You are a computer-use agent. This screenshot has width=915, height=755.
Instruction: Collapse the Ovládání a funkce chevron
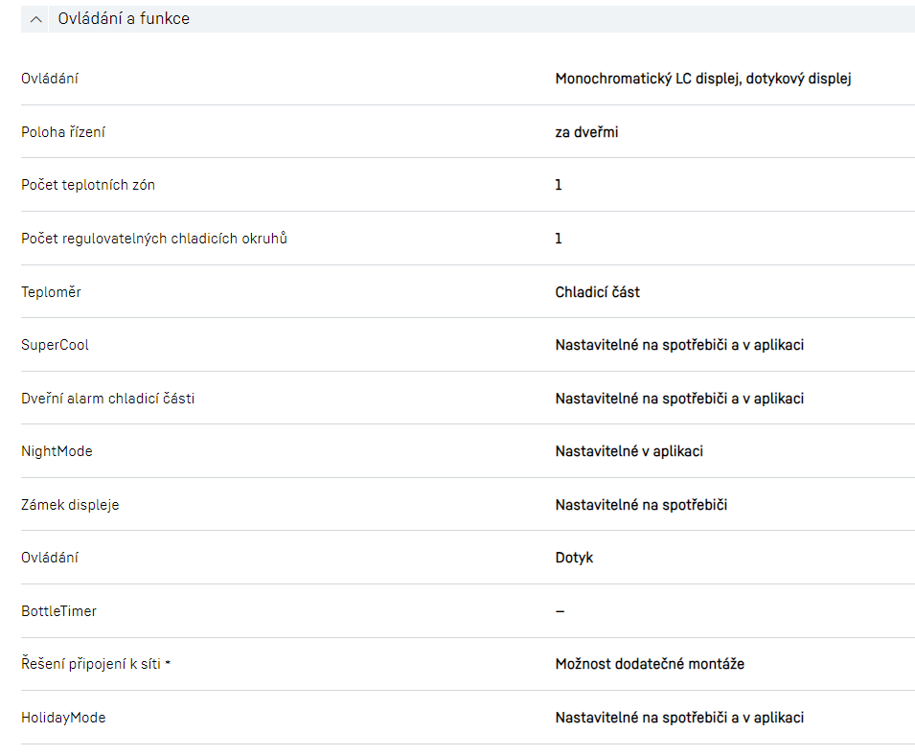(x=36, y=19)
